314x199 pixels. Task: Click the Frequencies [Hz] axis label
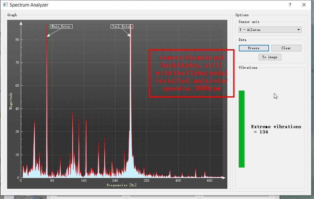coord(121,185)
